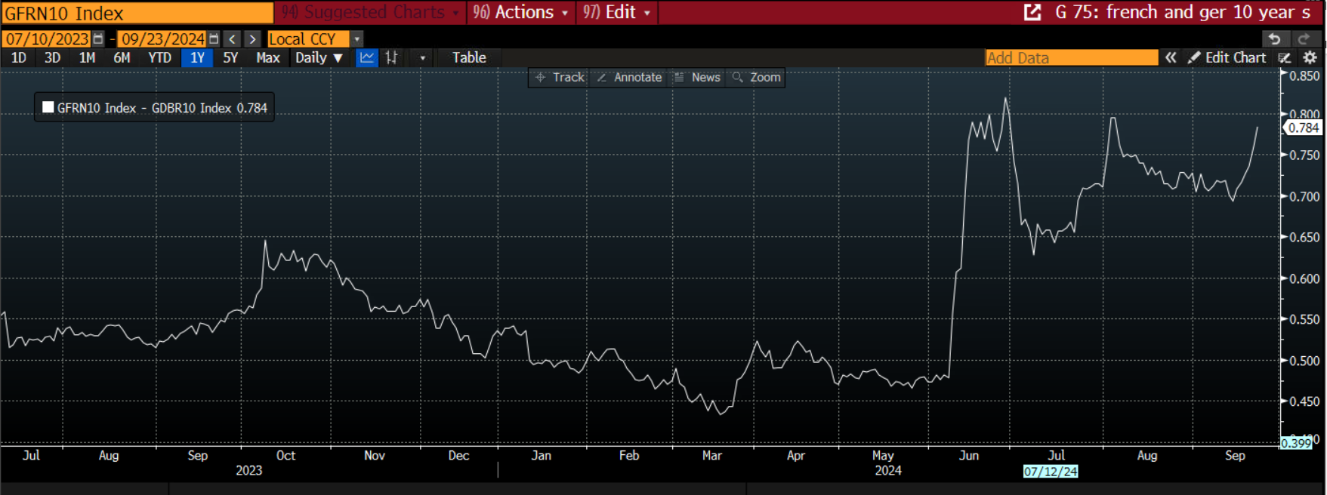Pop out chart with export icon

pyautogui.click(x=1032, y=12)
